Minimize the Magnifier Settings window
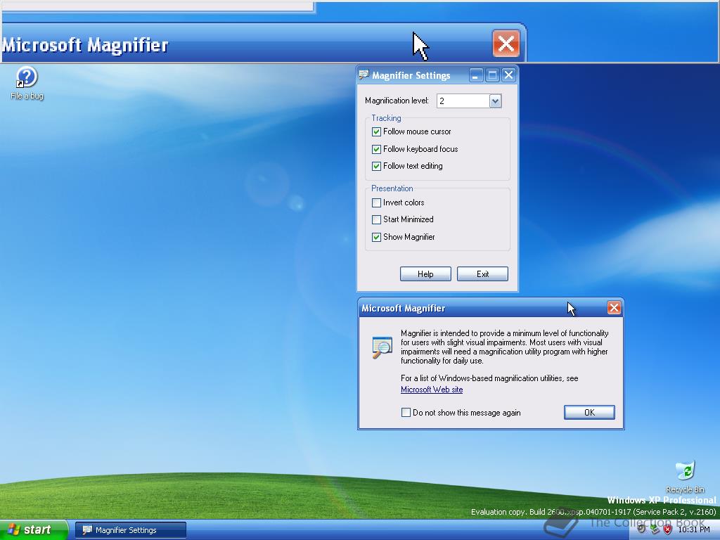This screenshot has height=540, width=720. (476, 75)
